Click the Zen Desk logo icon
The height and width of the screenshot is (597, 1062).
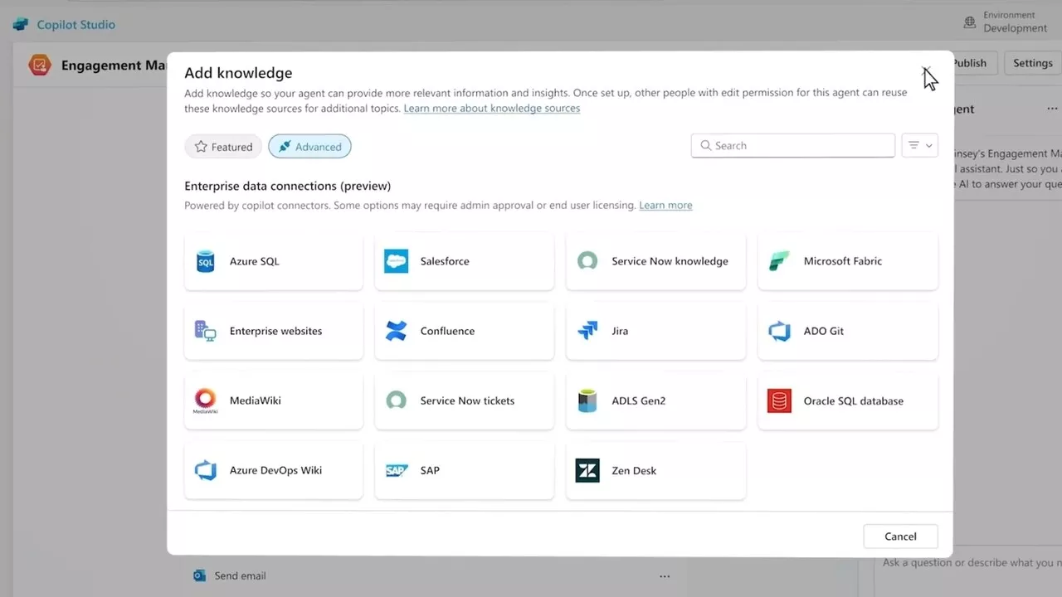tap(587, 470)
